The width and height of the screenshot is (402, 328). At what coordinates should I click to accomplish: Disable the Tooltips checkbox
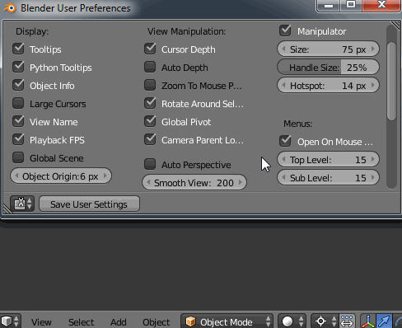tap(18, 49)
